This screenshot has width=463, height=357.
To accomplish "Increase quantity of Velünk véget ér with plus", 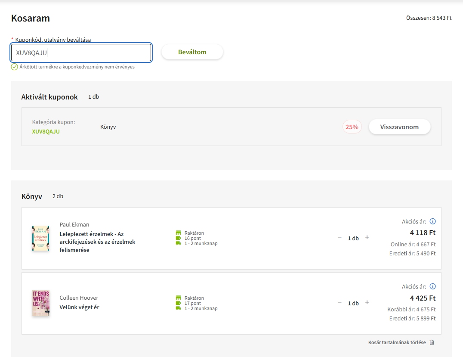I will 367,303.
